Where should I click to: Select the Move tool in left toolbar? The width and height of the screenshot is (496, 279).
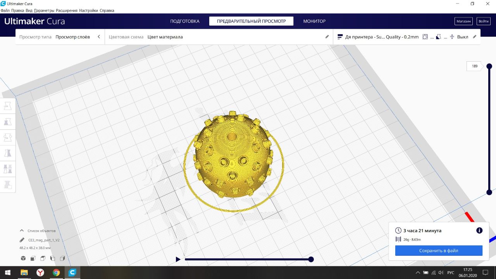8,106
